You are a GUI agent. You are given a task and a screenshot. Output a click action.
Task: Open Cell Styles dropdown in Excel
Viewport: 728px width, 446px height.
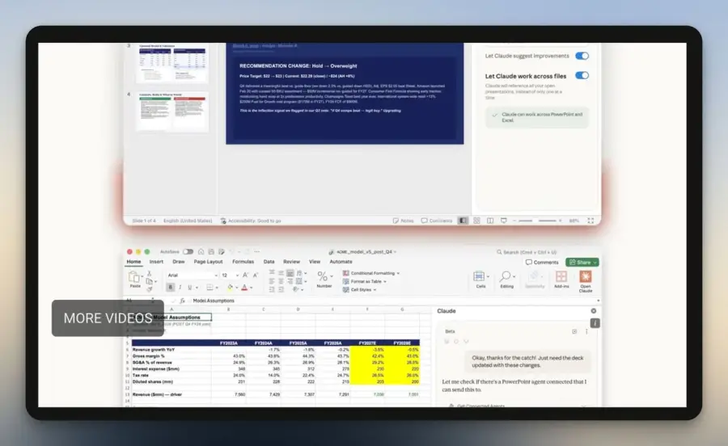(359, 290)
